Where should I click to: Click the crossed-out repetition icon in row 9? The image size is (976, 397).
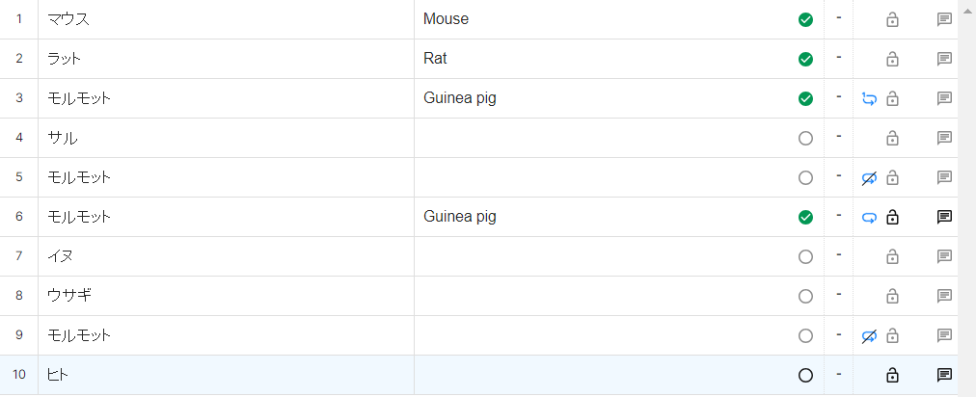click(870, 335)
